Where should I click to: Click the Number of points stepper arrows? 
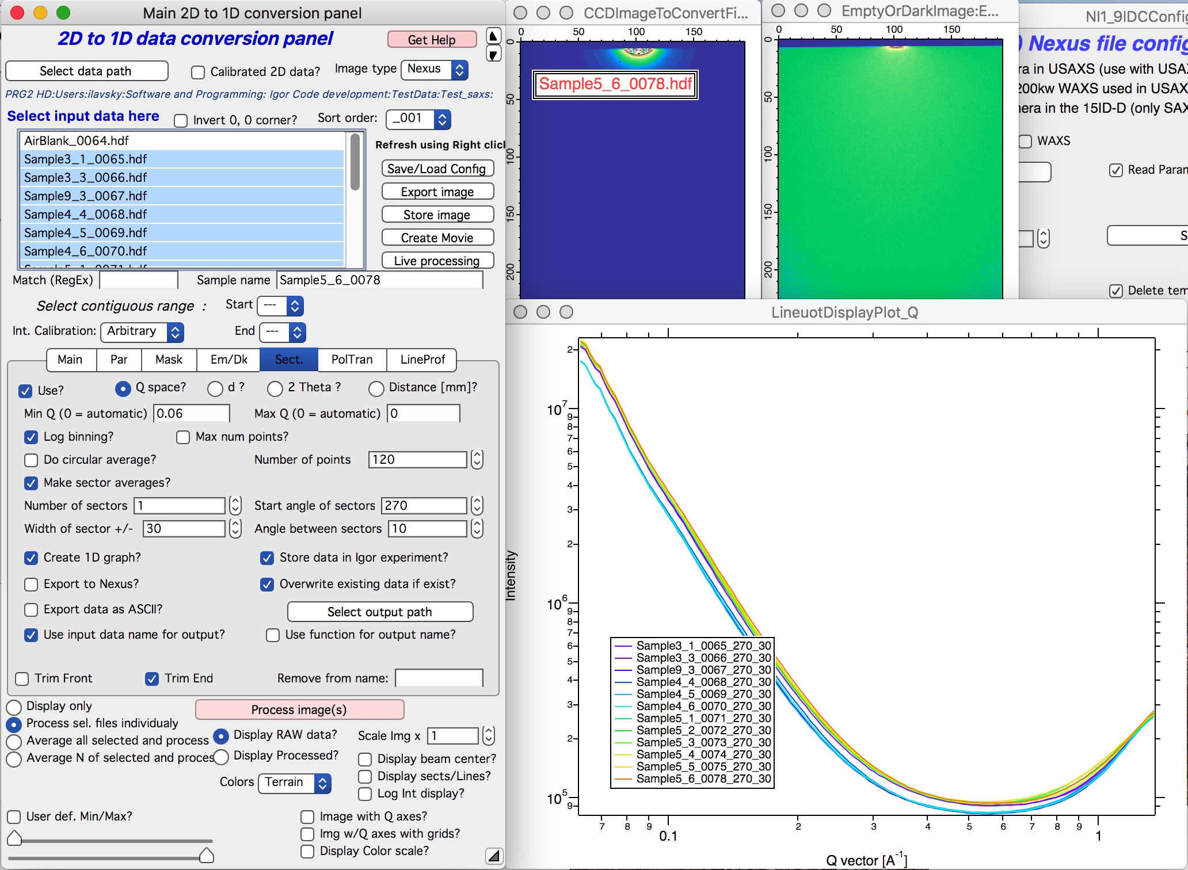pos(477,459)
